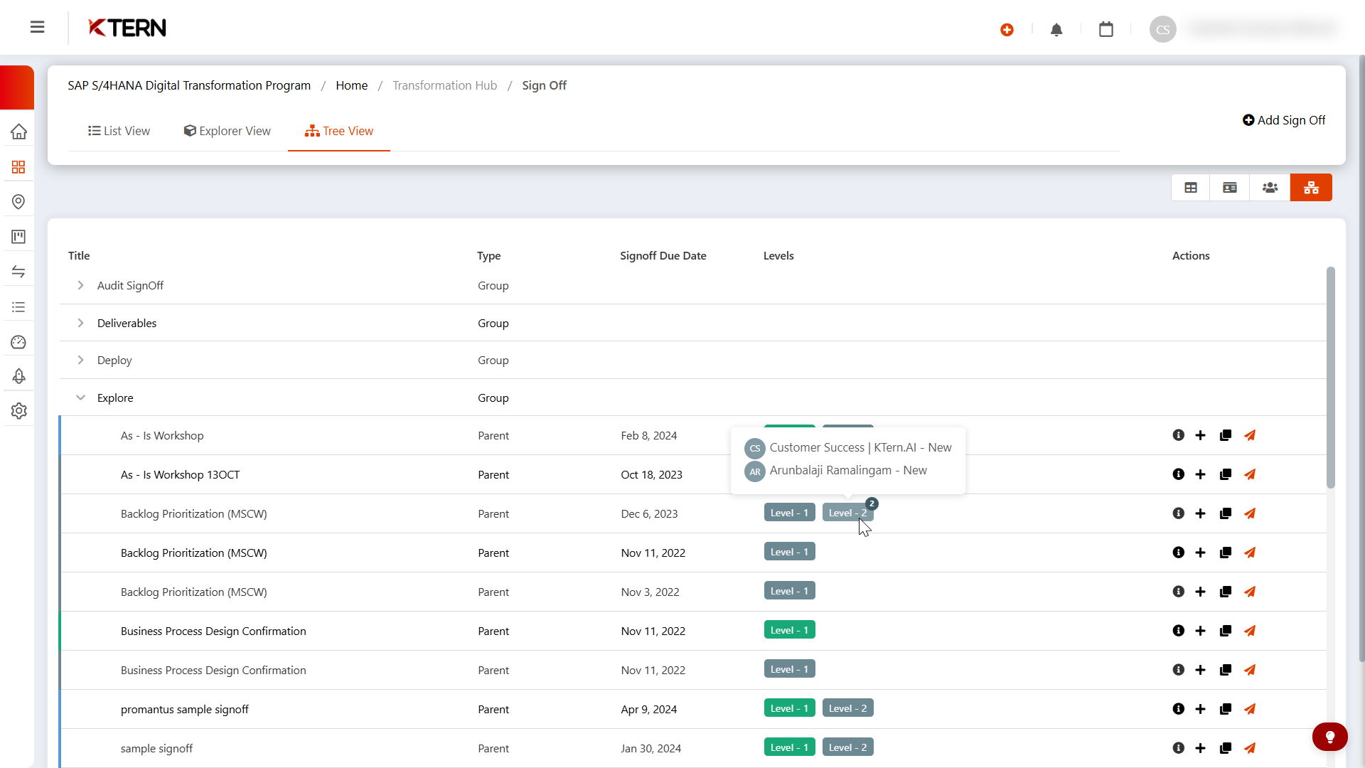Image resolution: width=1365 pixels, height=768 pixels.
Task: Click the Levels column header
Action: [x=778, y=255]
